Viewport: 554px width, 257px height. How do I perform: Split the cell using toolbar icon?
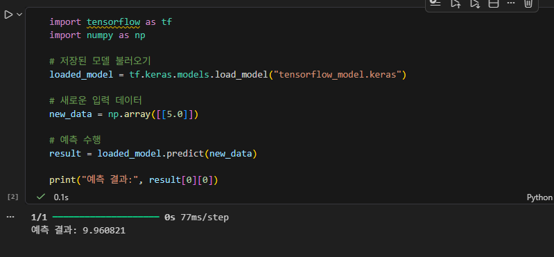pos(493,3)
